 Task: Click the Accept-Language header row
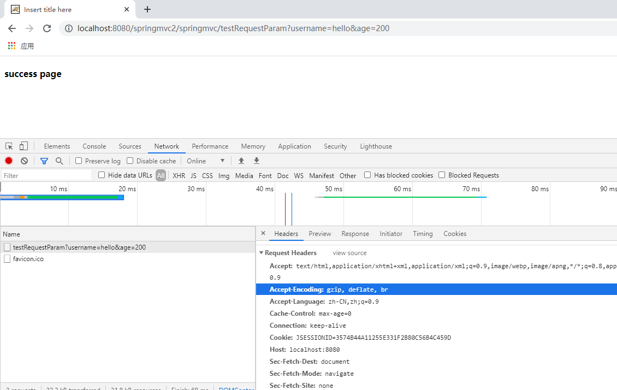436,302
